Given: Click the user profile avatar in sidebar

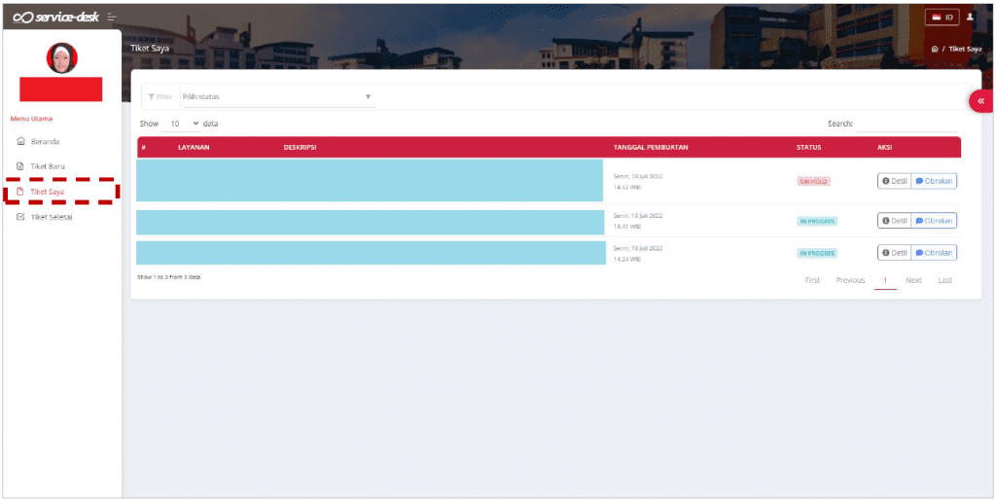Looking at the screenshot, I should coord(62,58).
